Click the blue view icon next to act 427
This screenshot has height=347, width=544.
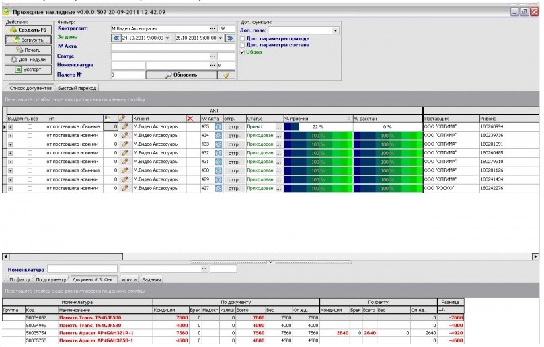[x=218, y=188]
